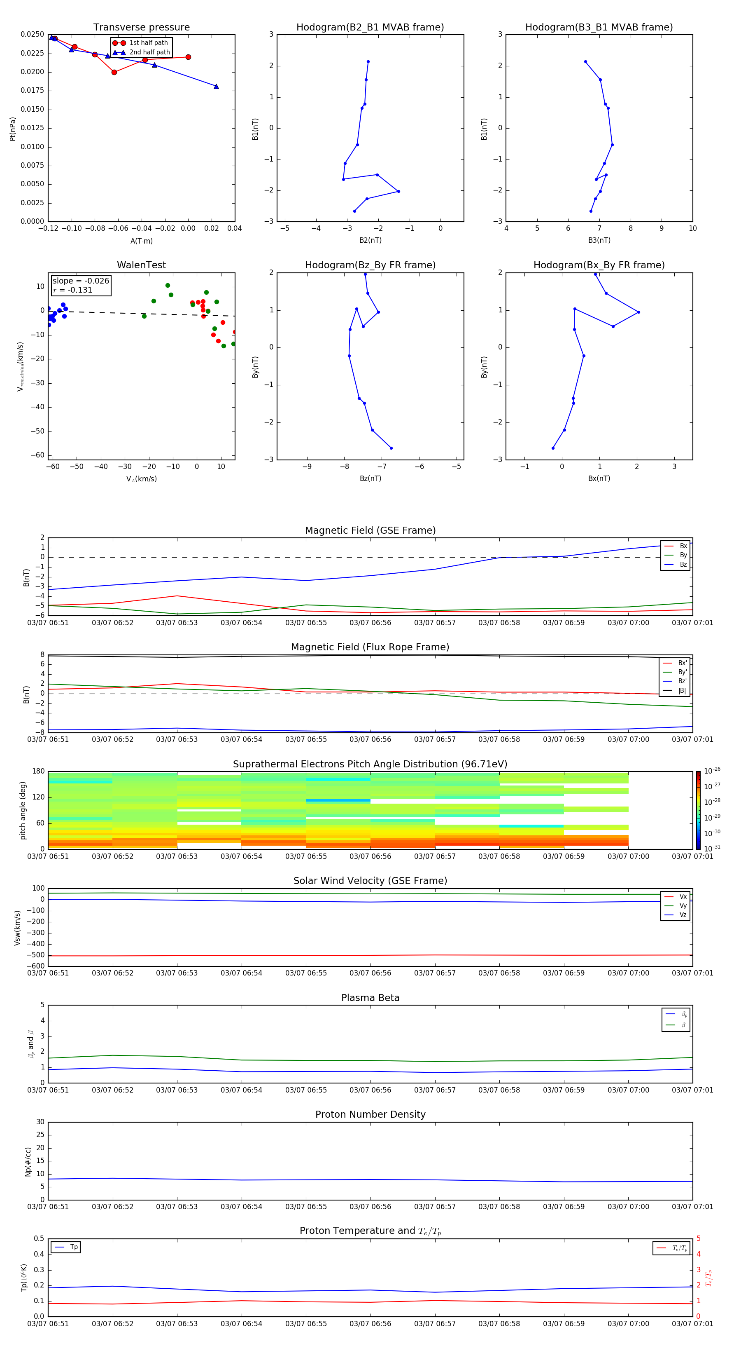Image resolution: width=741 pixels, height=1360 pixels.
Task: Click the 'Solar Wind Velocity (GSE Frame)' title
Action: click(x=370, y=881)
